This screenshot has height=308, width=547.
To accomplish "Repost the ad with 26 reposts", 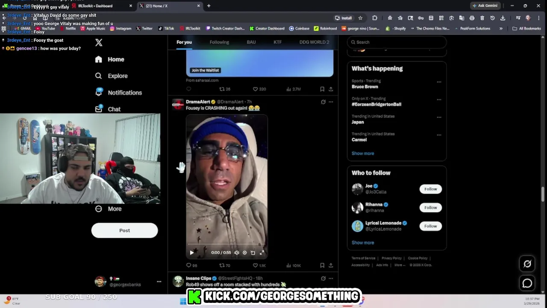I will point(225,89).
